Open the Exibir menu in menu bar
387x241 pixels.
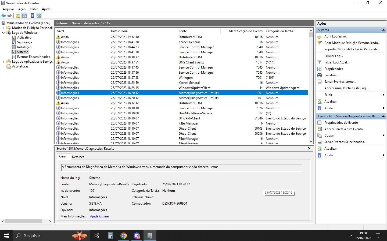(34, 9)
